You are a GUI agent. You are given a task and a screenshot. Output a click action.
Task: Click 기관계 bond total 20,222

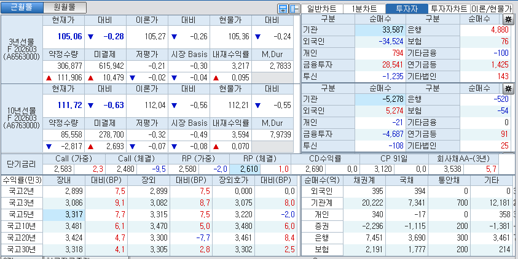pyautogui.click(x=364, y=203)
